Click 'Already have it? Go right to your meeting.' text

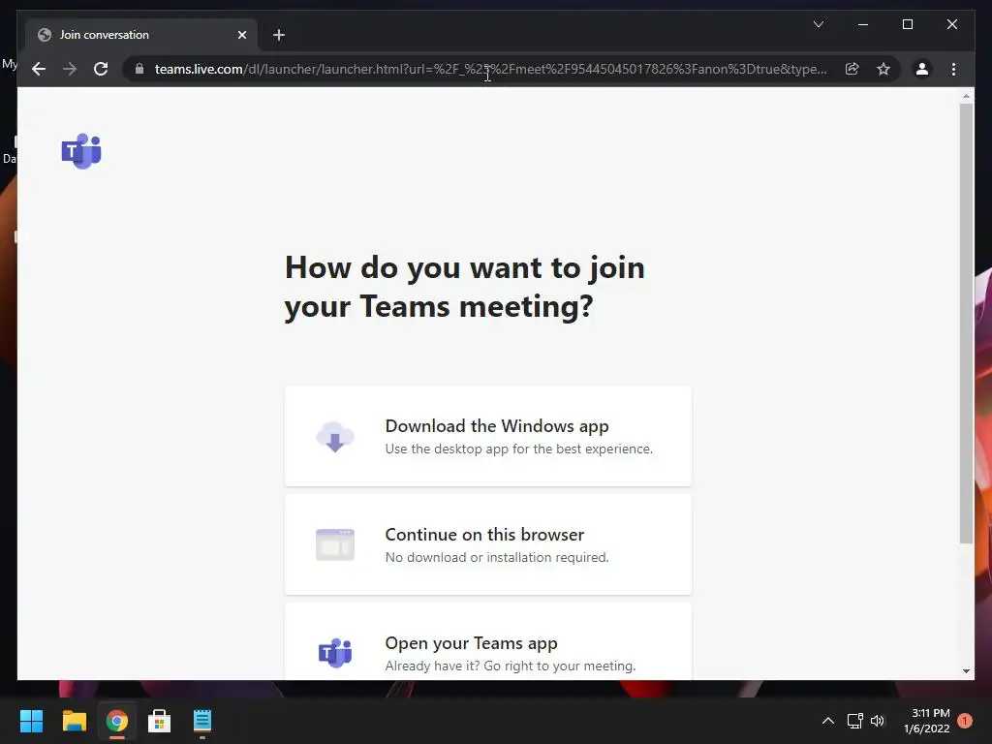[511, 666]
